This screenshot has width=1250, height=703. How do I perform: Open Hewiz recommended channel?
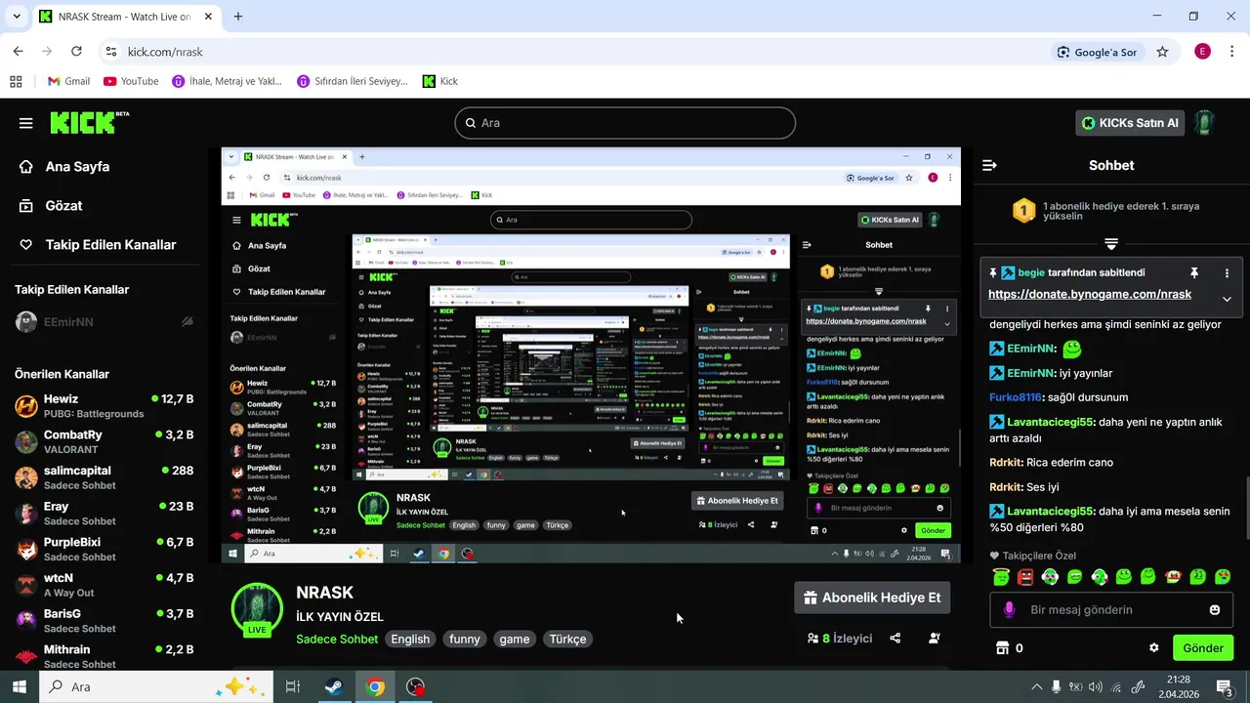104,406
